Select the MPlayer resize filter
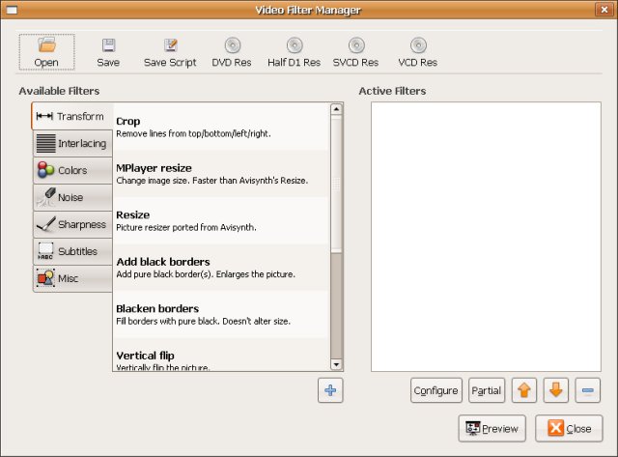Viewport: 618px width, 457px height. pos(221,174)
